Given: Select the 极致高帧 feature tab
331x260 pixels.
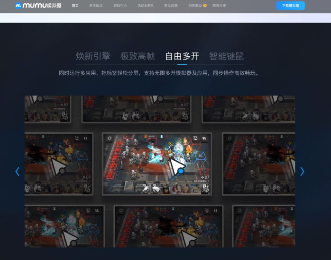Looking at the screenshot, I should (138, 56).
